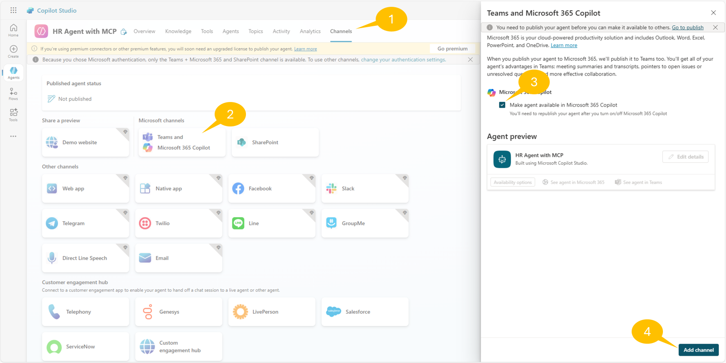726x363 pixels.
Task: Dismiss the publish-required notice in panel
Action: [x=716, y=28]
